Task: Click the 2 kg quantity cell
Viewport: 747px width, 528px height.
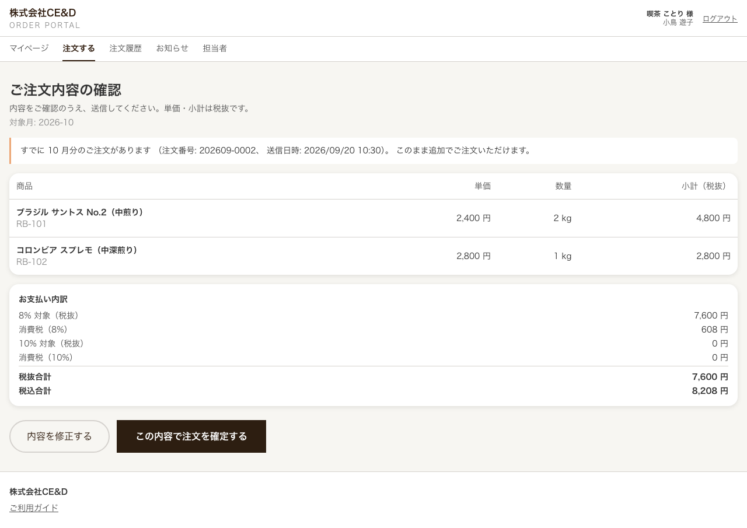Action: coord(563,218)
